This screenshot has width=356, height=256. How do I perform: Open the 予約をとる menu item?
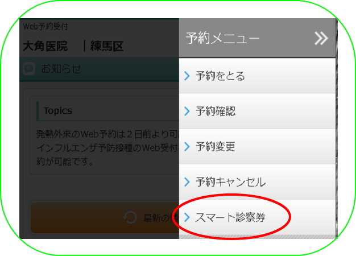point(257,76)
